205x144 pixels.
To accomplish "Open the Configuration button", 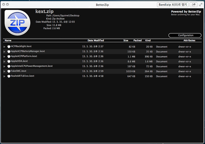I will 185,35.
